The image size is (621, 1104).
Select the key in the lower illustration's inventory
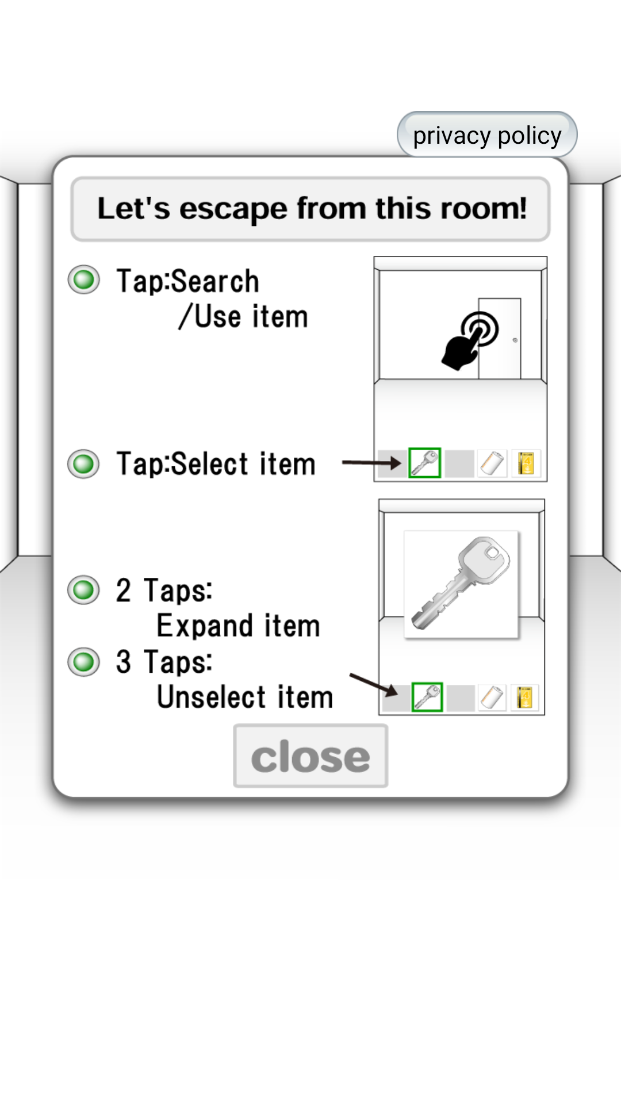click(x=427, y=697)
